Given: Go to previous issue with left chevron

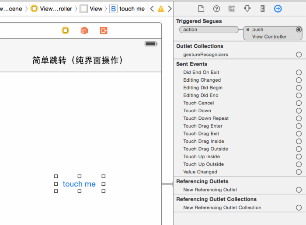Looking at the screenshot, I should point(152,9).
